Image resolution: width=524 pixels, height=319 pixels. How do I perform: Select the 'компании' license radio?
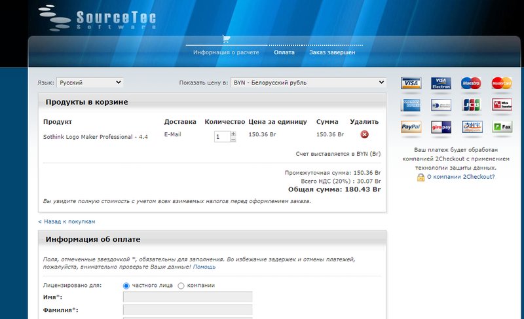[x=181, y=286]
